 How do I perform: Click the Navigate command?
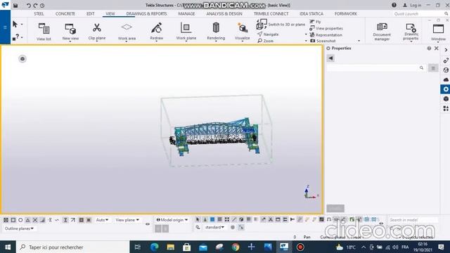click(268, 34)
